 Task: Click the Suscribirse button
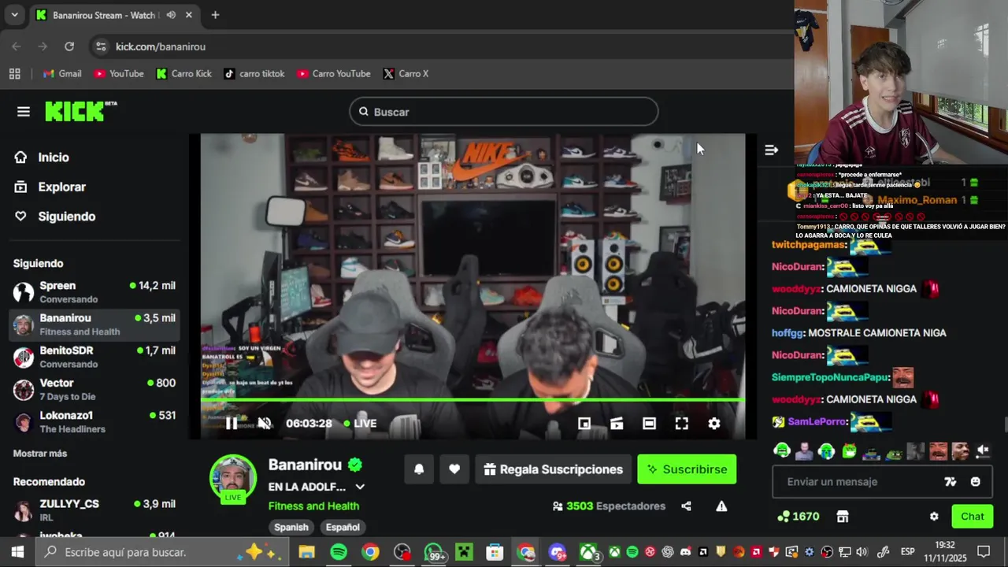click(687, 469)
